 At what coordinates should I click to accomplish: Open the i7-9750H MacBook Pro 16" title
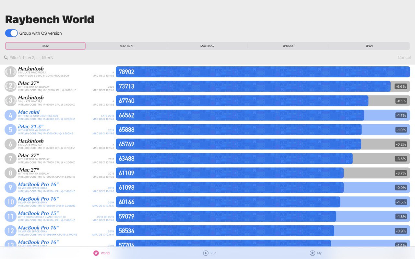(38, 184)
